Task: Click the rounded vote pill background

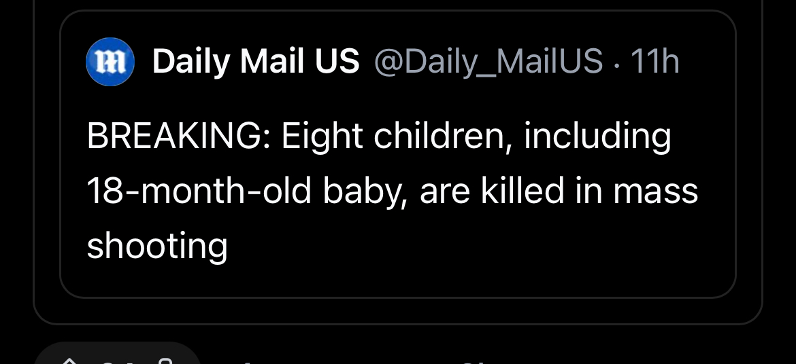Action: point(184,354)
